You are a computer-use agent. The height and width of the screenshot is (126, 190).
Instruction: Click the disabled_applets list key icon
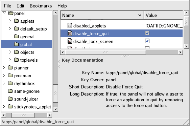pyautogui.click(x=70, y=26)
